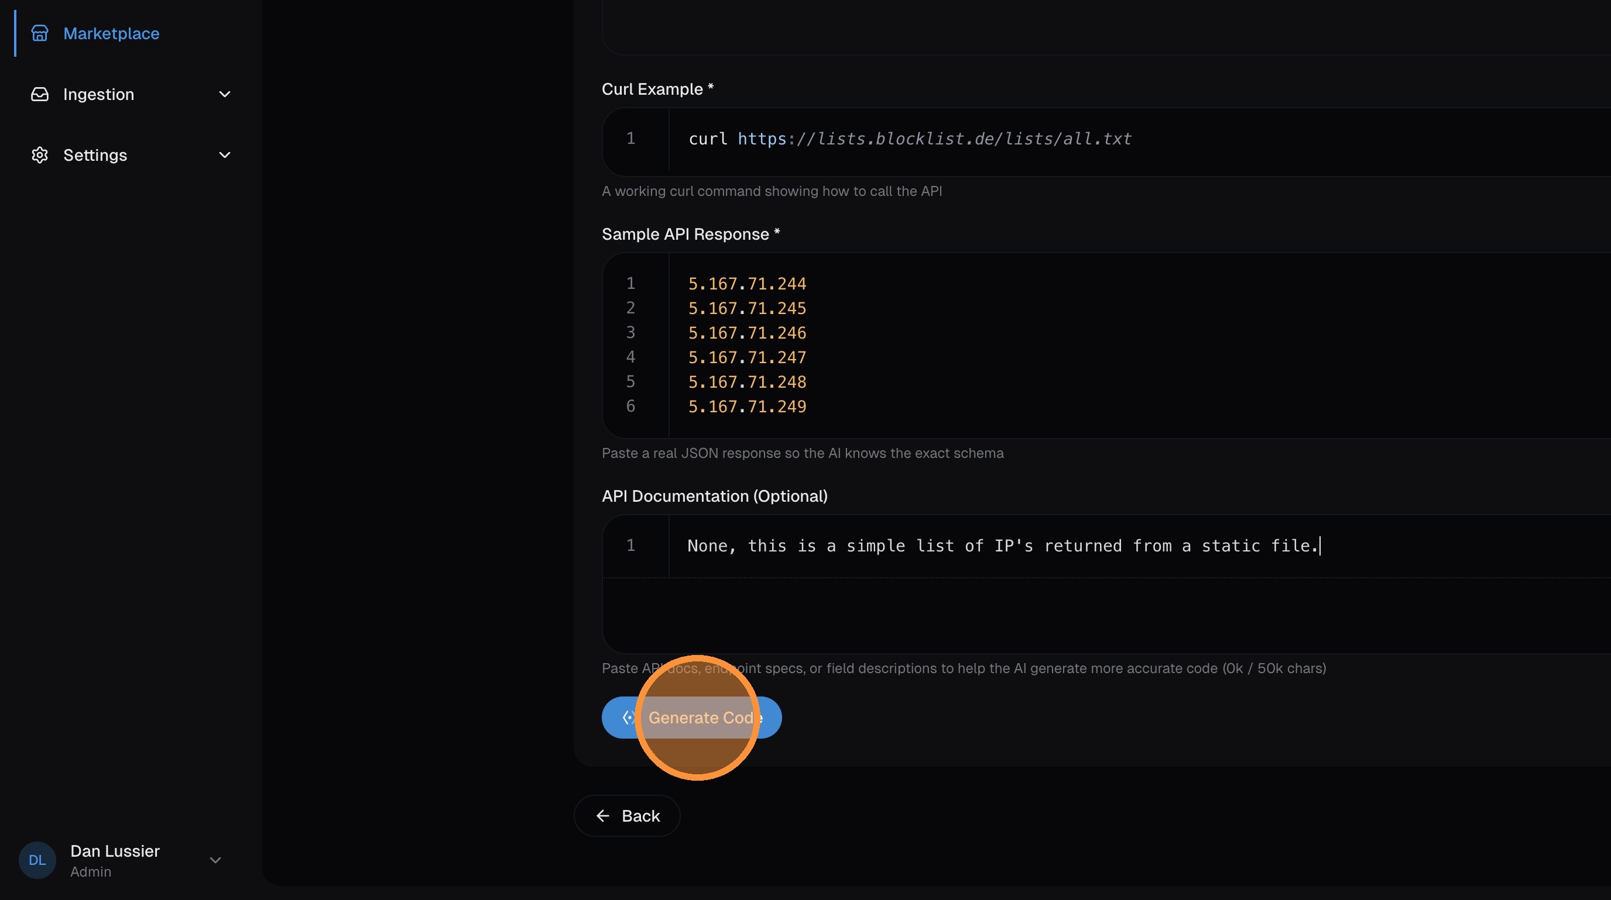The width and height of the screenshot is (1611, 900).
Task: Click the Ingestion inbox icon
Action: (x=40, y=94)
